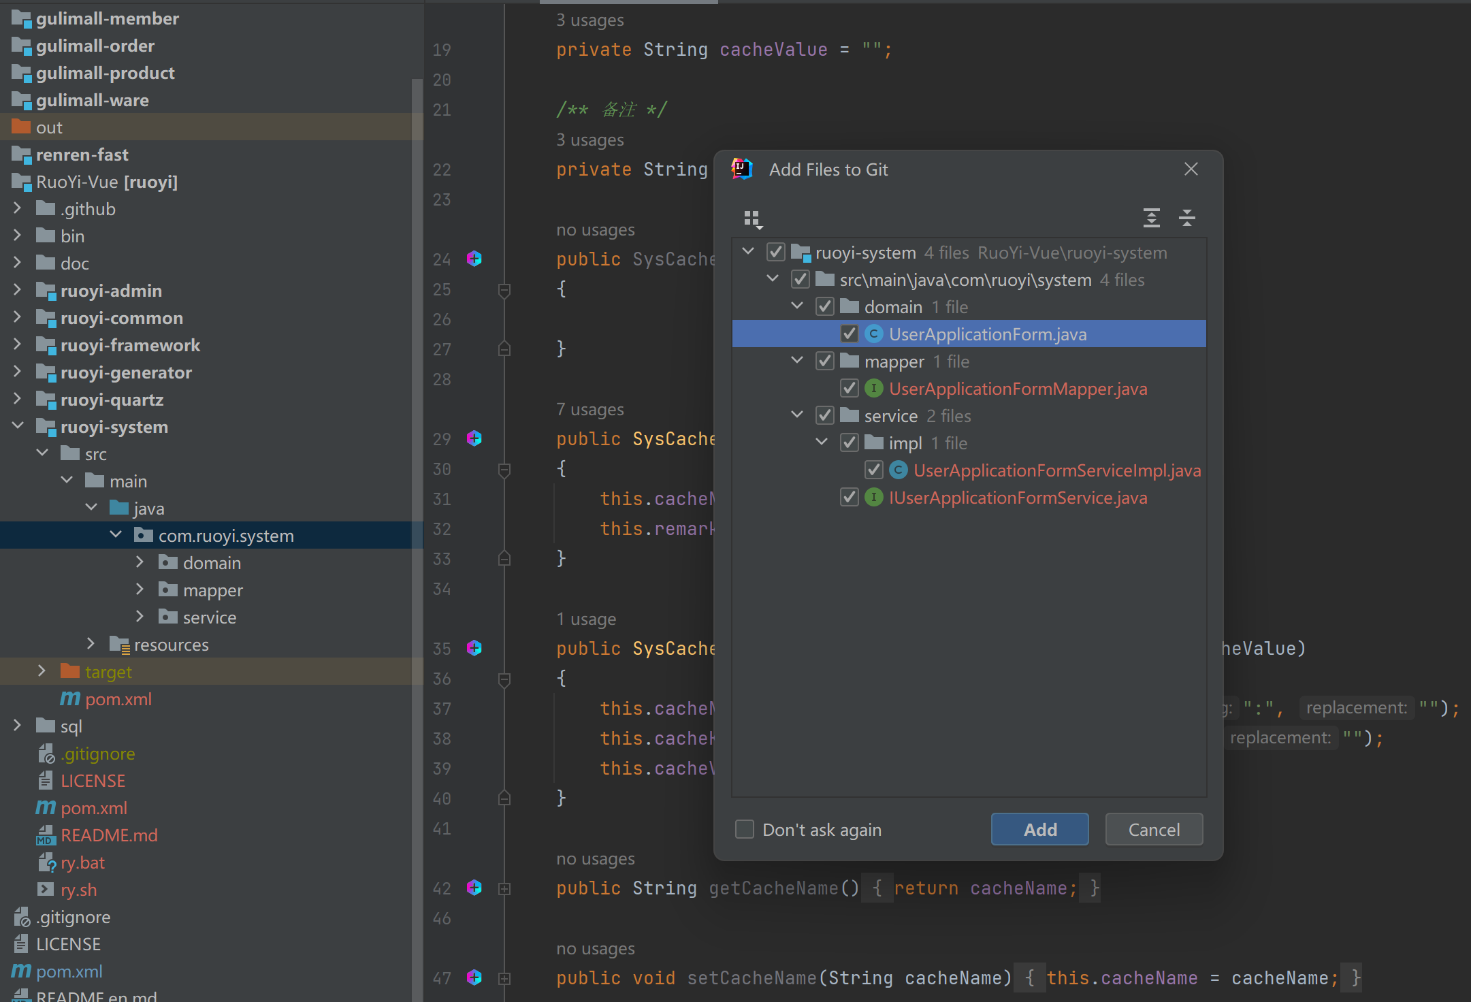Click the Cancel button
The image size is (1471, 1002).
point(1154,829)
